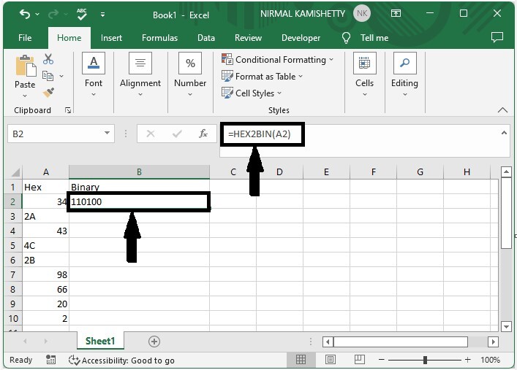Click horizontal scrollbar left arrow

pos(328,342)
